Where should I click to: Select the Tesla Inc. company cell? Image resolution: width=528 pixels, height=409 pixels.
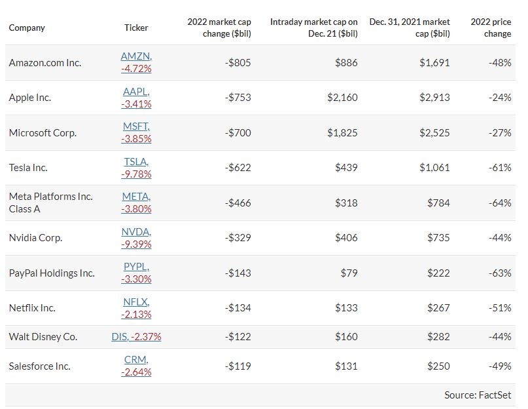[x=28, y=168]
